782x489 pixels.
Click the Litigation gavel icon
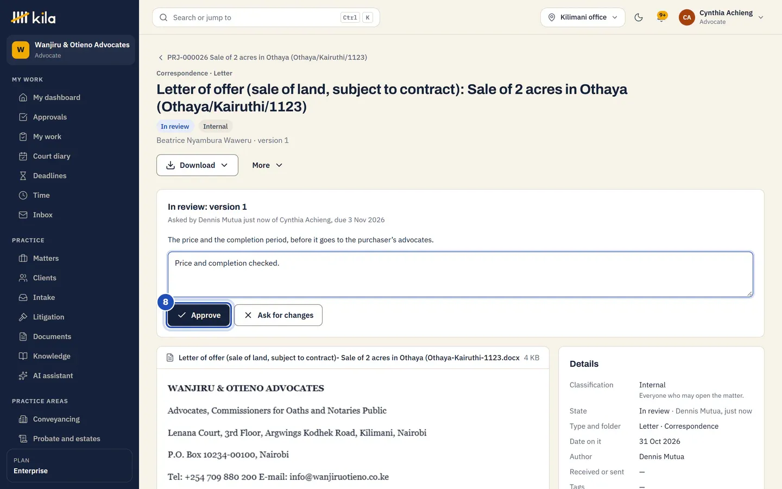[x=23, y=317]
